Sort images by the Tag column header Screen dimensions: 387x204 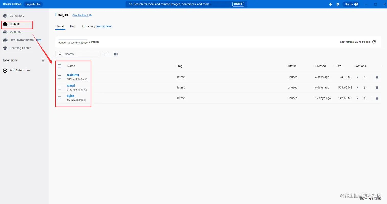180,66
